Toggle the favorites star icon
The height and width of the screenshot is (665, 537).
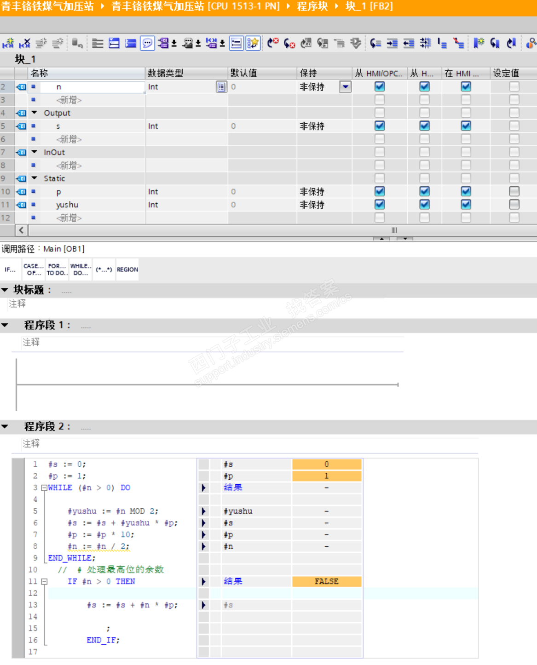coord(253,43)
